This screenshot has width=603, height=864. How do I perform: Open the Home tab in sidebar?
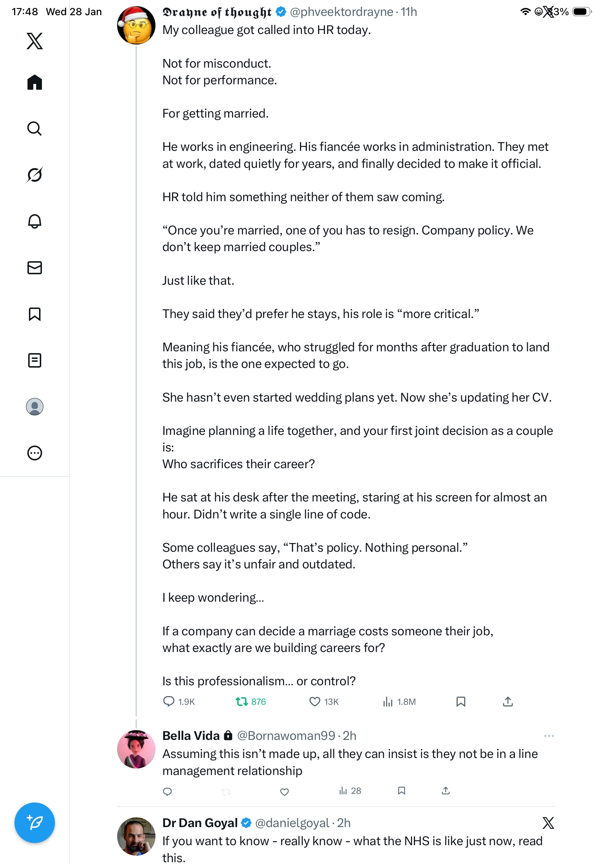pos(35,82)
